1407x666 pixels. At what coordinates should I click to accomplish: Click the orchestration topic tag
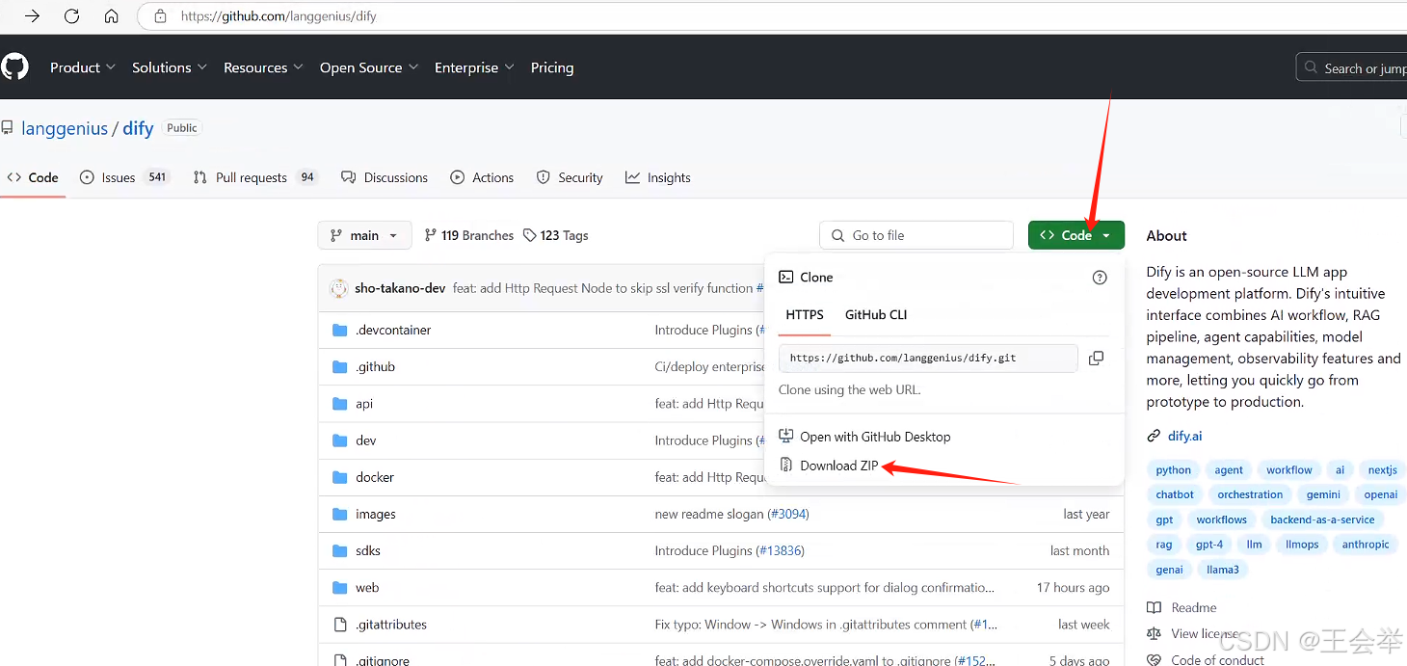[1250, 494]
